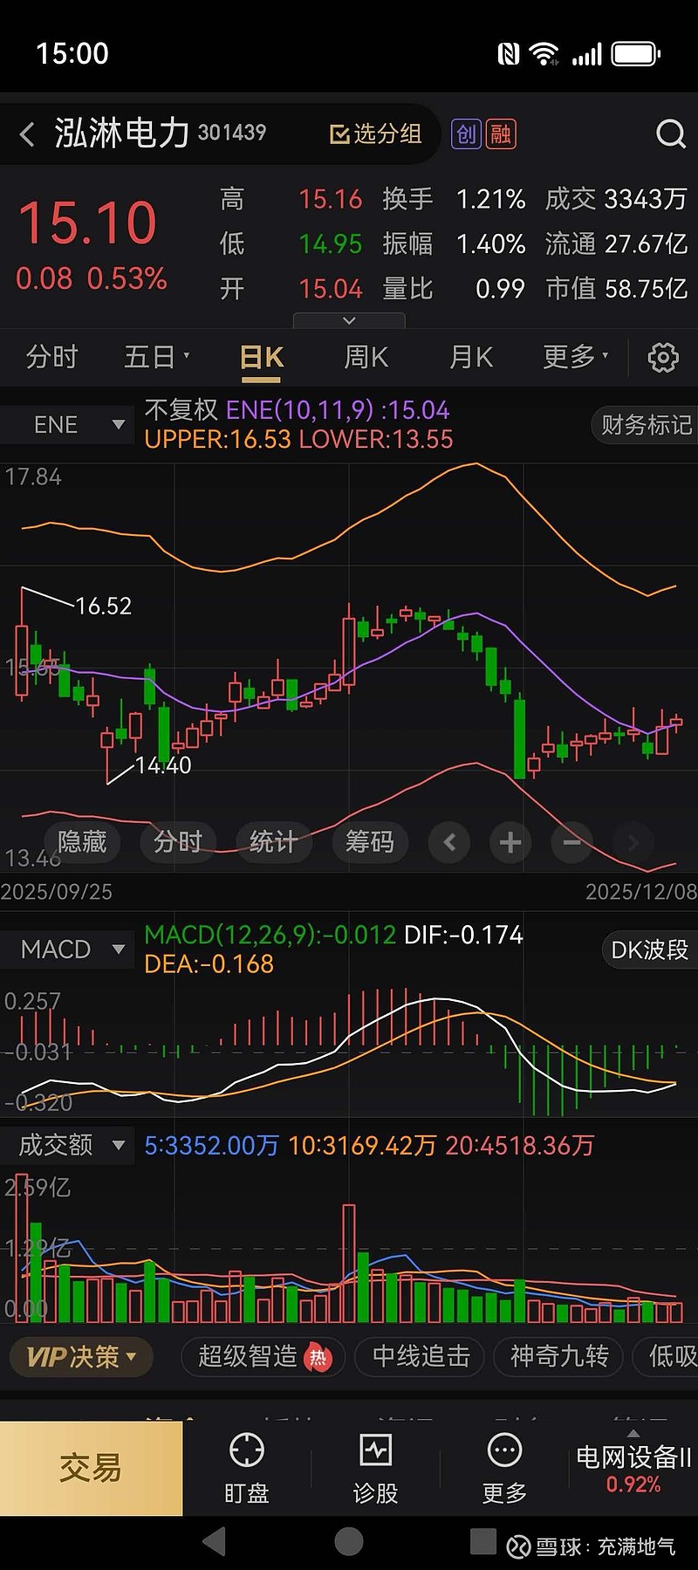Image resolution: width=698 pixels, height=1570 pixels.
Task: Select 日K chart tab
Action: coord(262,358)
